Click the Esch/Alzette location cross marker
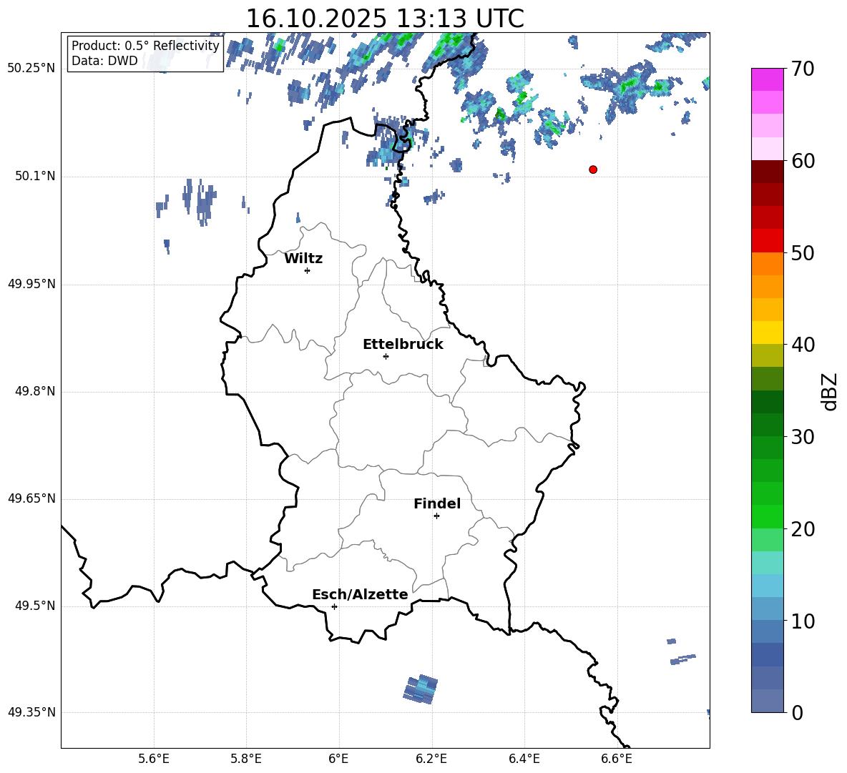Screen dimensions: 847x773 pyautogui.click(x=334, y=606)
